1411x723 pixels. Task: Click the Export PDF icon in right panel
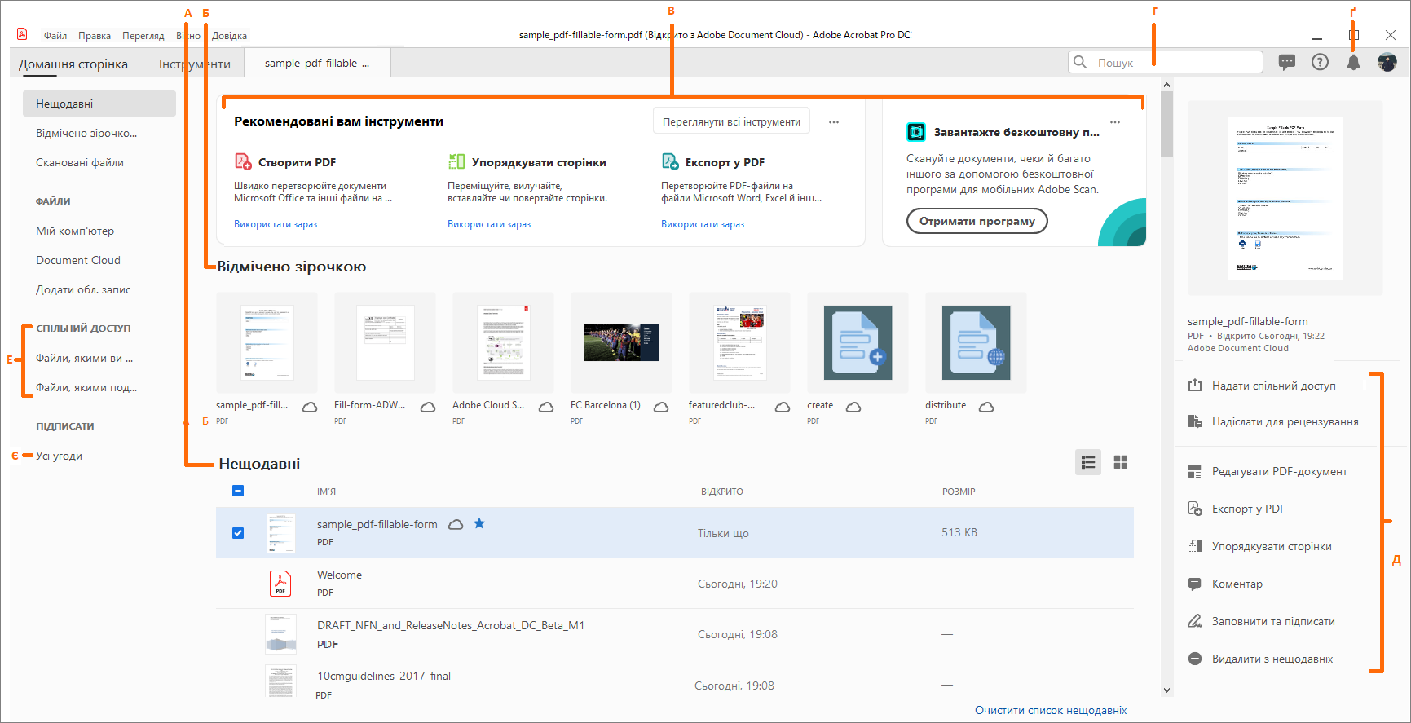(1195, 509)
